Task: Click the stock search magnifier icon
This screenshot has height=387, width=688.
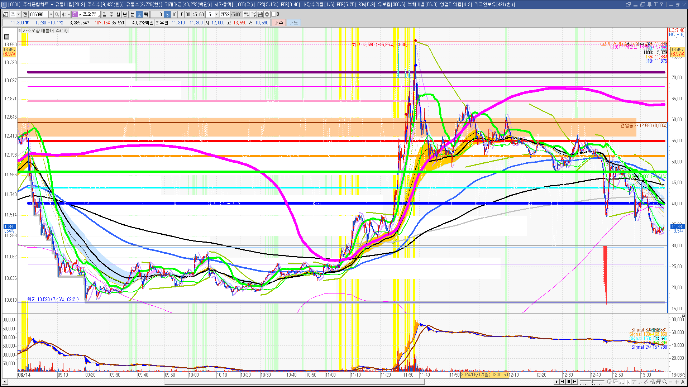Action: tap(57, 14)
